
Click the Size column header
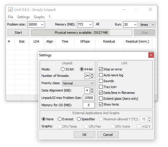coord(22,41)
